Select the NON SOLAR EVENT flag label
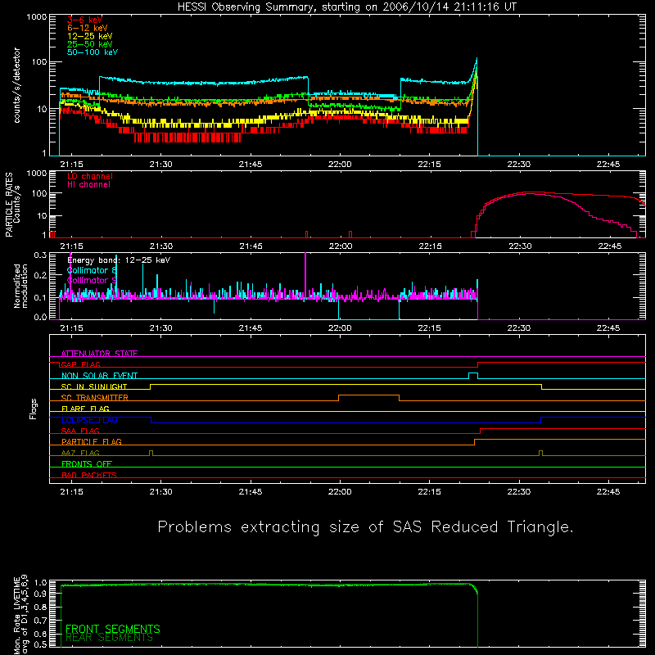655x655 pixels. point(99,376)
